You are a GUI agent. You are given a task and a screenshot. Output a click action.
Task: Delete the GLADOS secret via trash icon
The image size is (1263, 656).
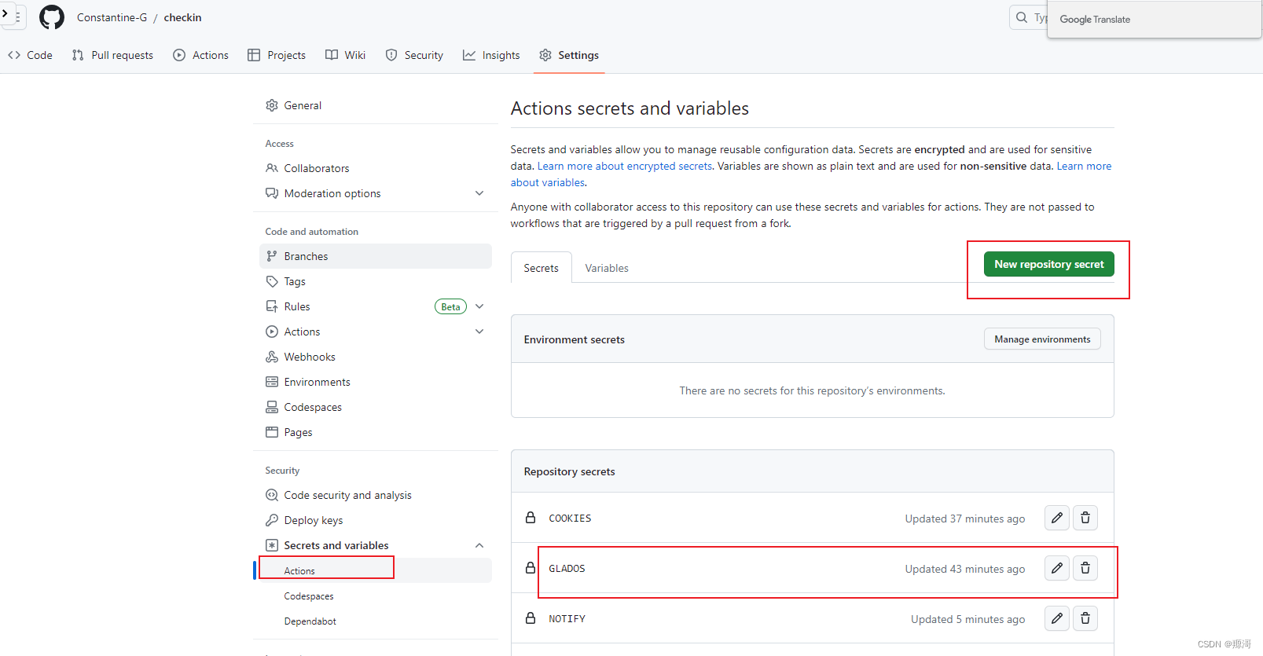pyautogui.click(x=1085, y=568)
